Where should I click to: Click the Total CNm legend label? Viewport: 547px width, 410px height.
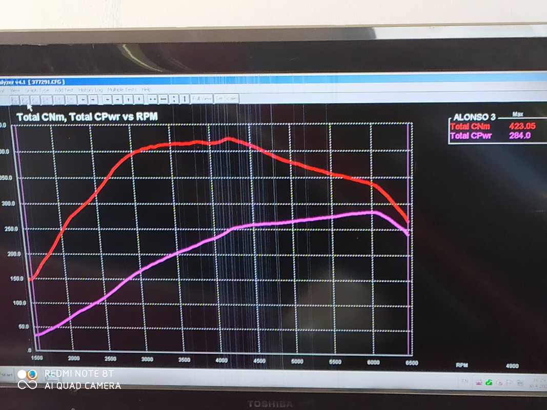pos(470,126)
